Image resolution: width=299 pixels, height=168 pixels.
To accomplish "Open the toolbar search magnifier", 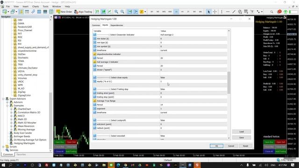I will click(271, 12).
